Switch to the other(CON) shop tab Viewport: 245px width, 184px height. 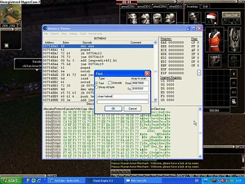tap(160, 7)
